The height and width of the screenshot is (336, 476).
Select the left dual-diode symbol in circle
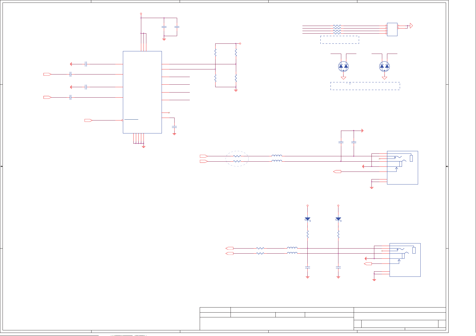[343, 66]
